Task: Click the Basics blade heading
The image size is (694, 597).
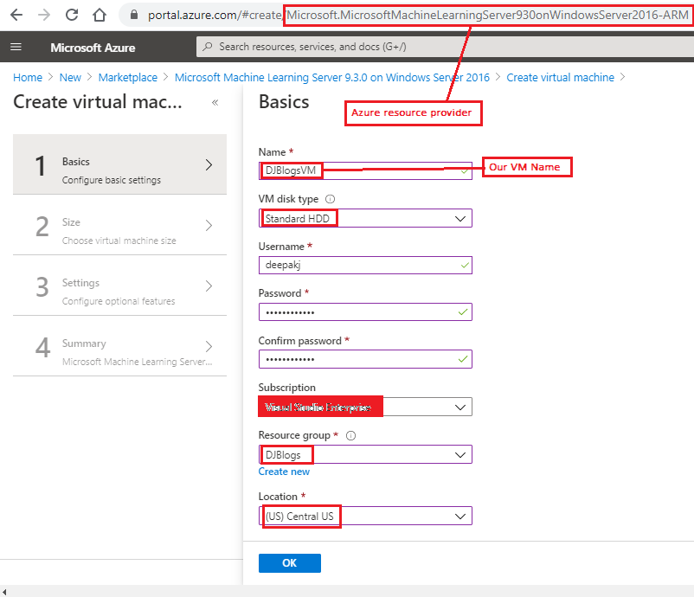Action: [x=284, y=102]
